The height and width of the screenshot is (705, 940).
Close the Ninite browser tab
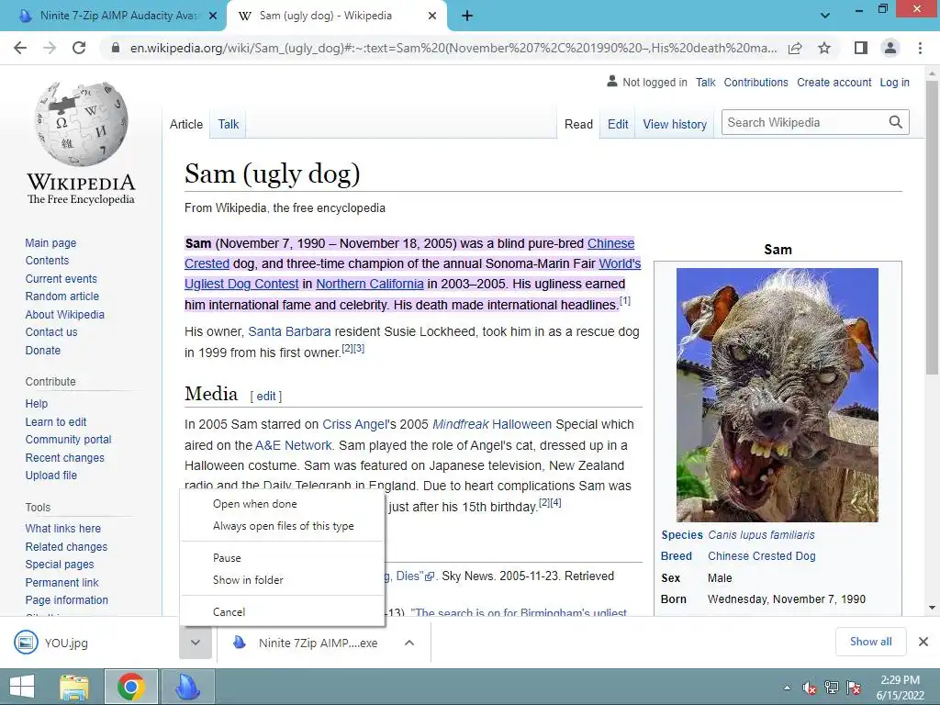pyautogui.click(x=213, y=17)
